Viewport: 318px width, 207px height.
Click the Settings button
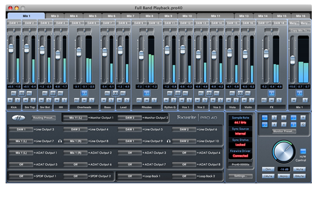(240, 176)
